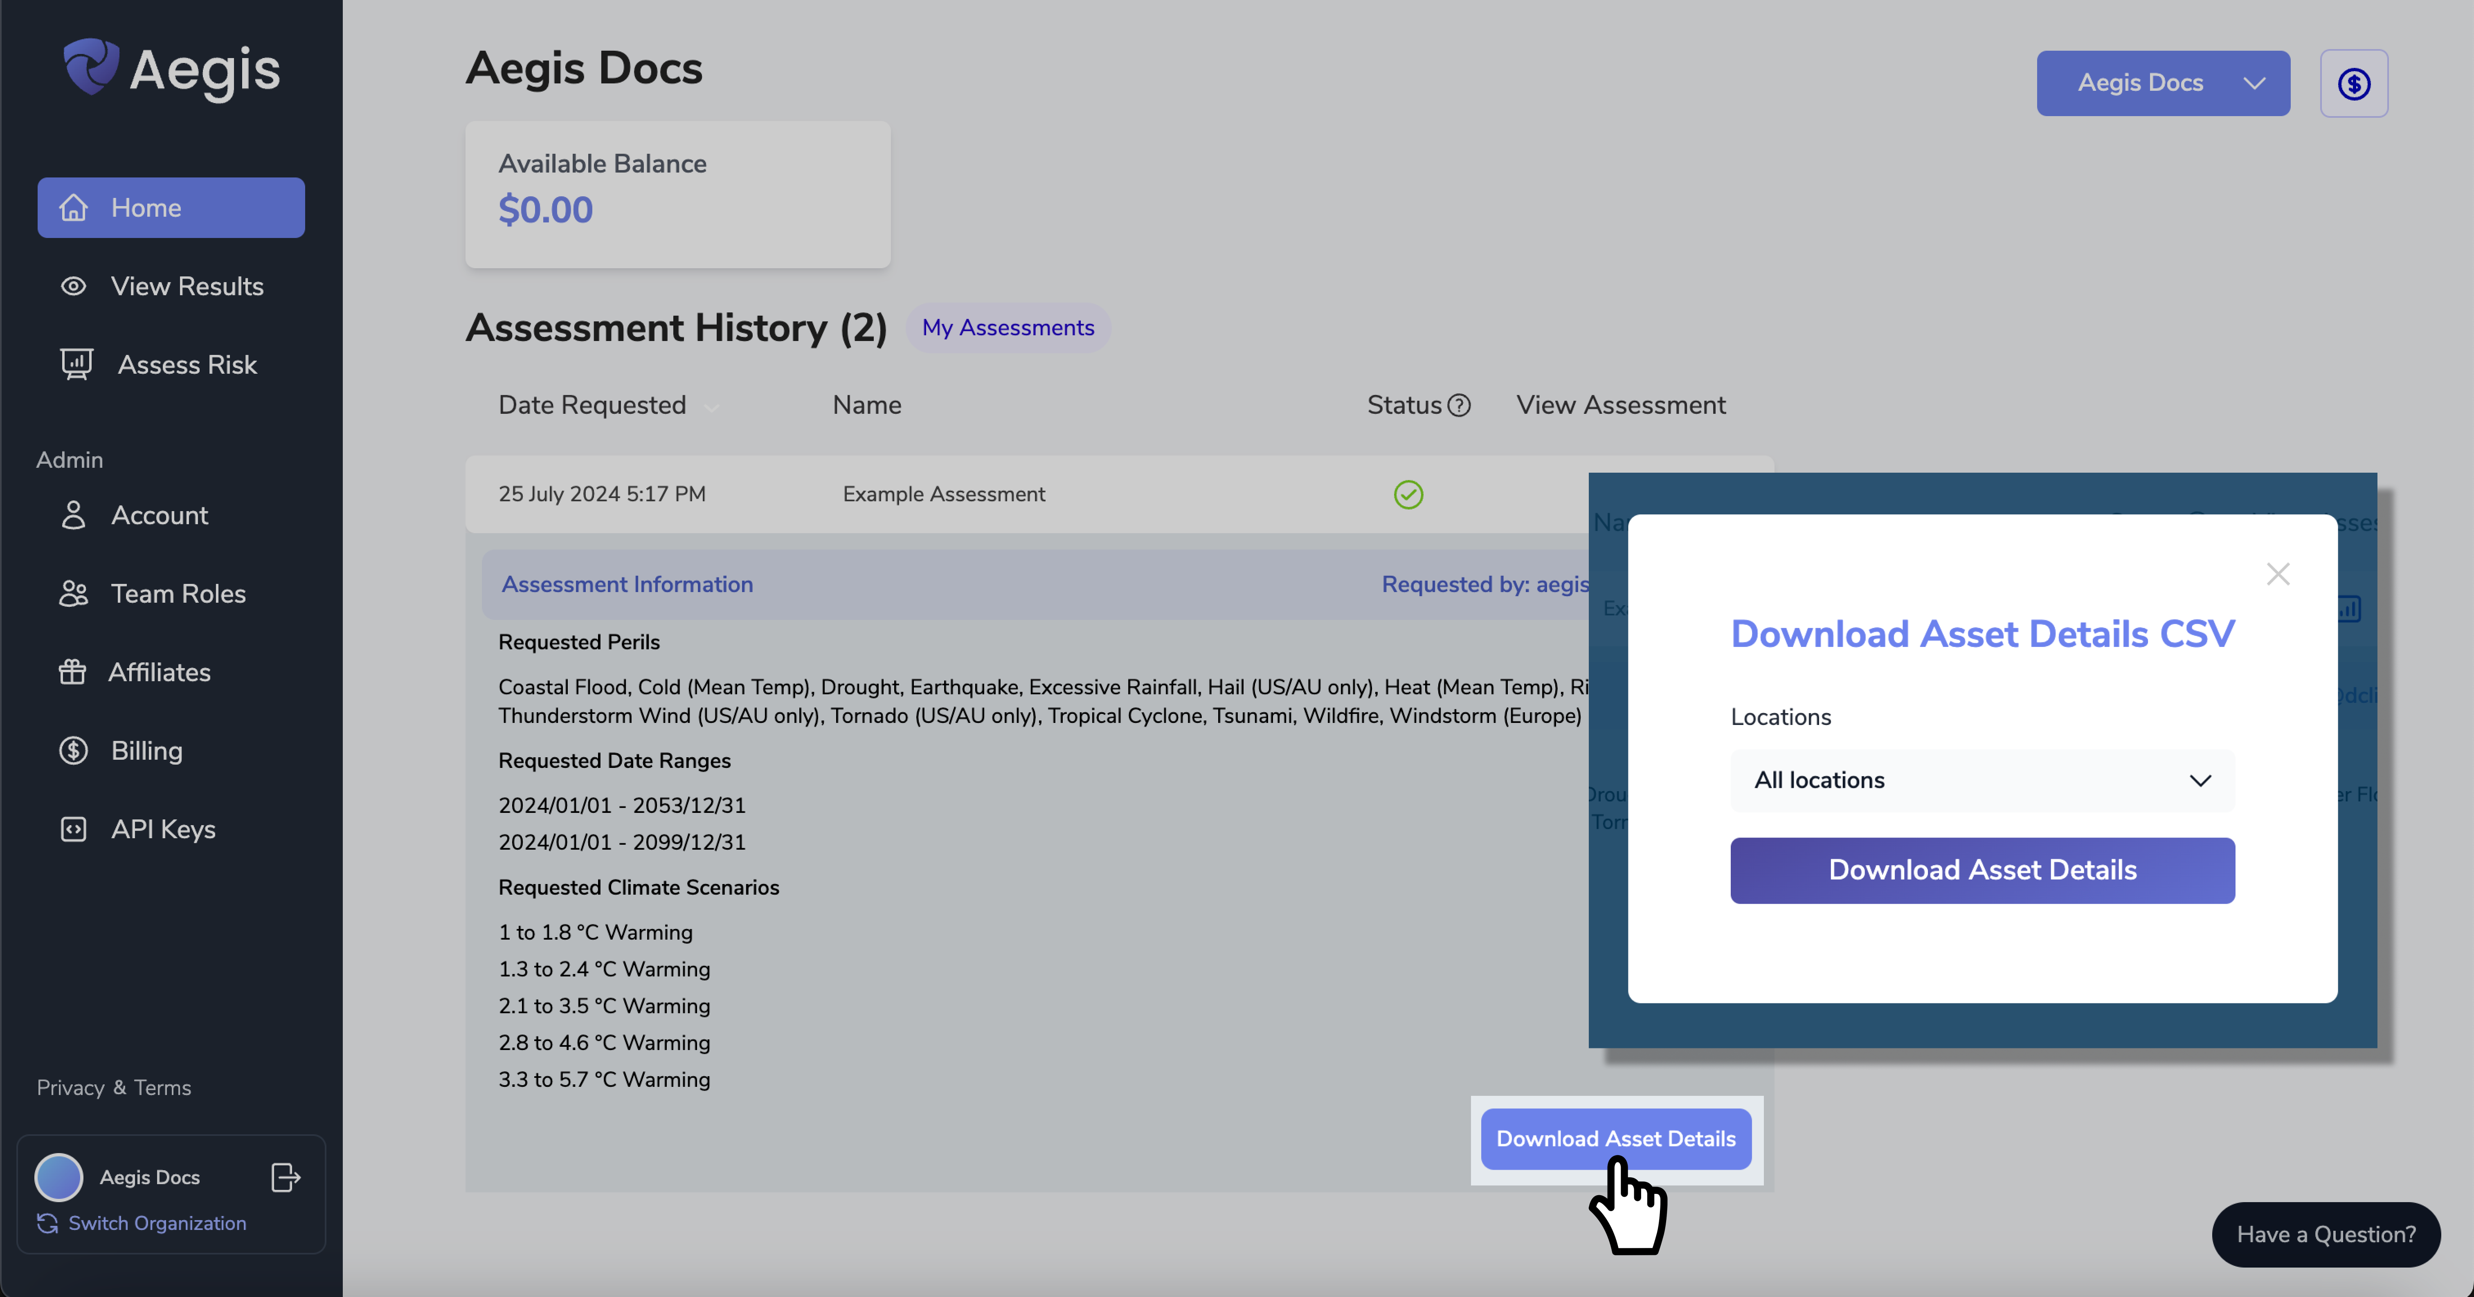The image size is (2474, 1297).
Task: Click the Download Asset Details button below scenarios
Action: coord(1616,1140)
